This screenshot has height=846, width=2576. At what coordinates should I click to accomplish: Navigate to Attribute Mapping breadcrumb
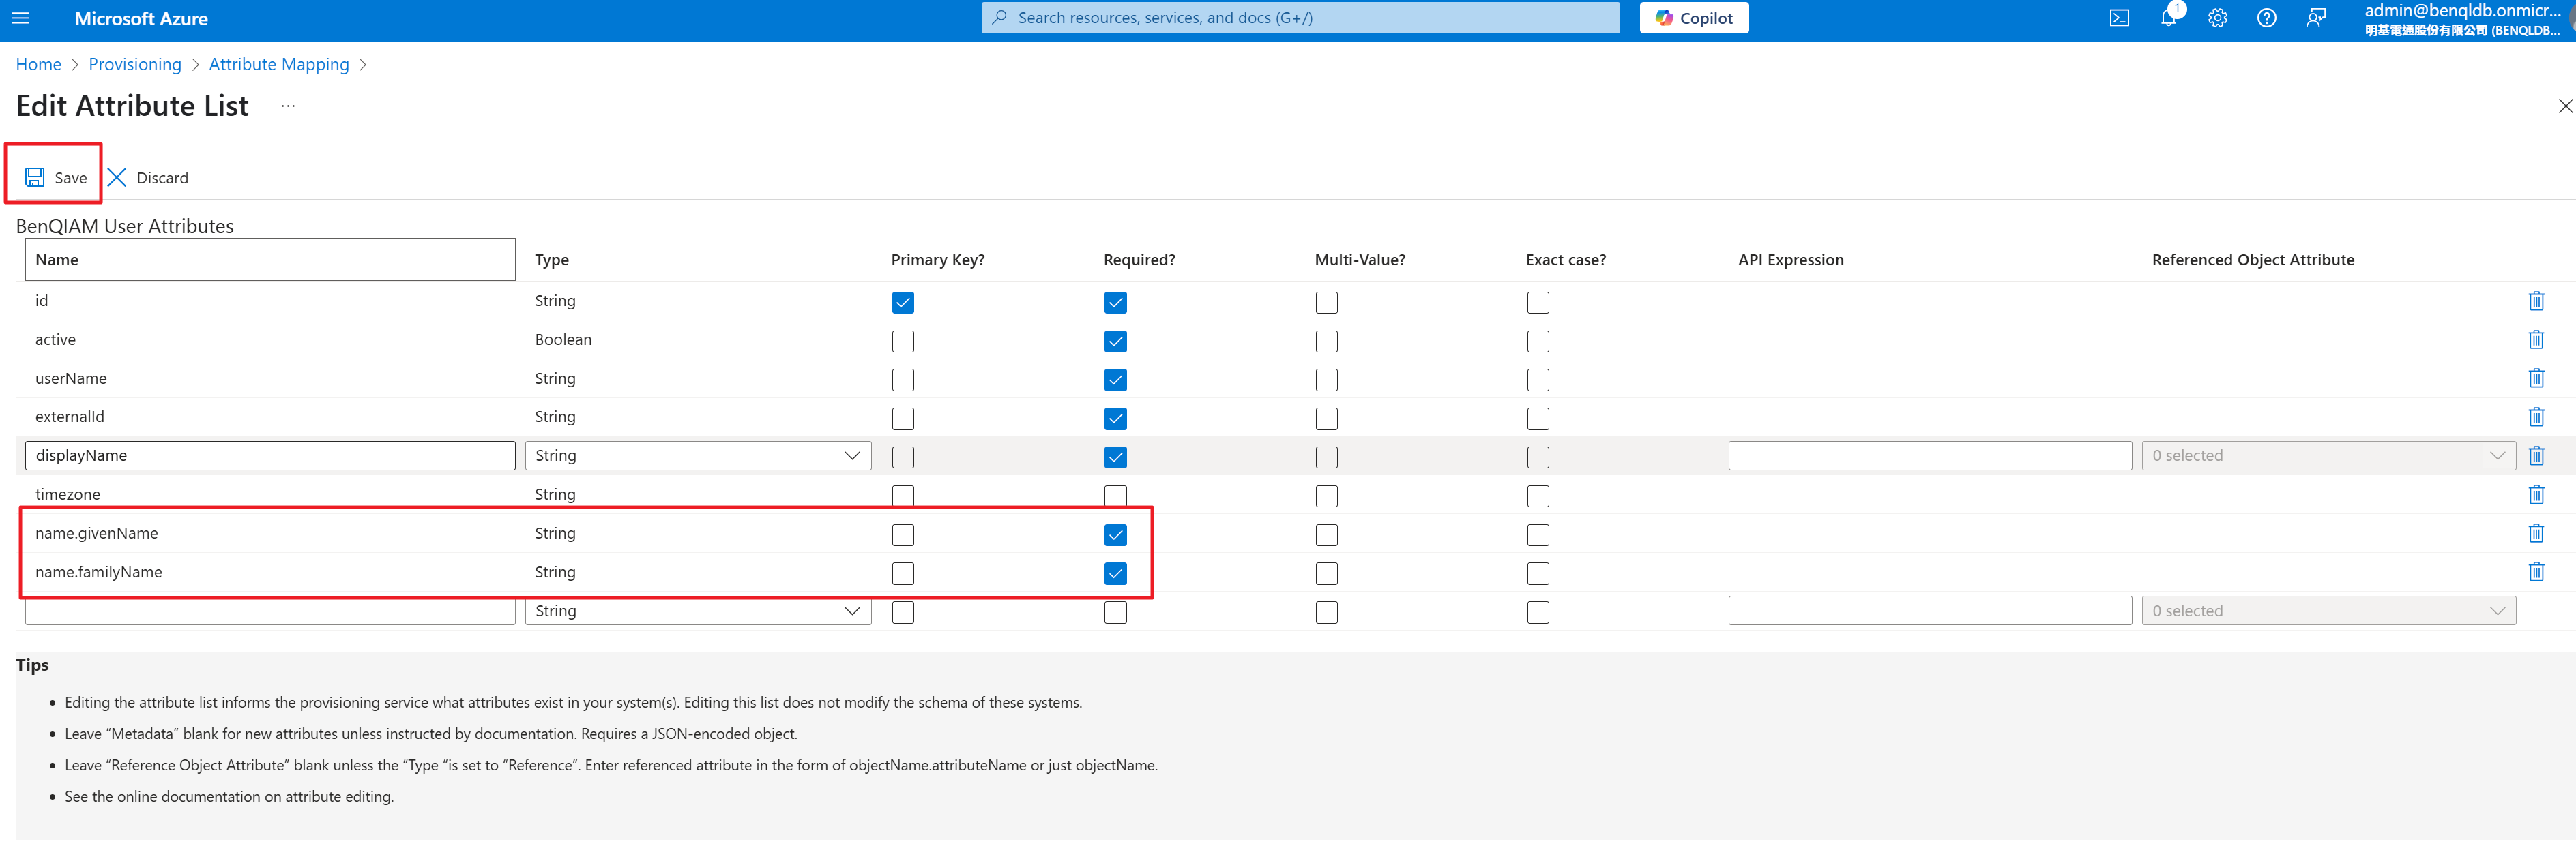click(x=278, y=64)
